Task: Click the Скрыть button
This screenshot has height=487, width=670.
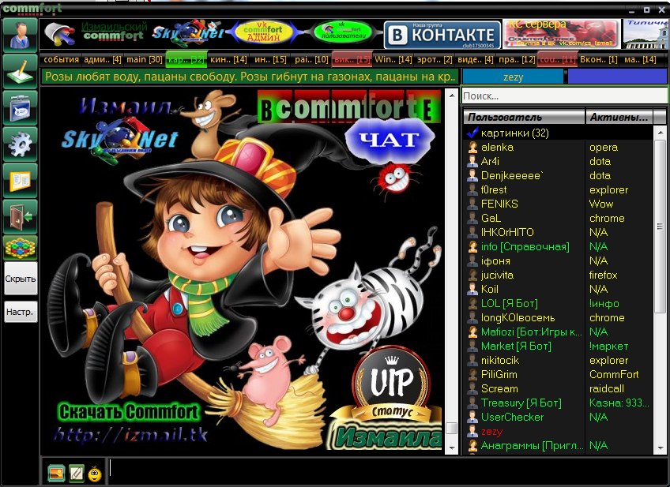Action: (21, 279)
